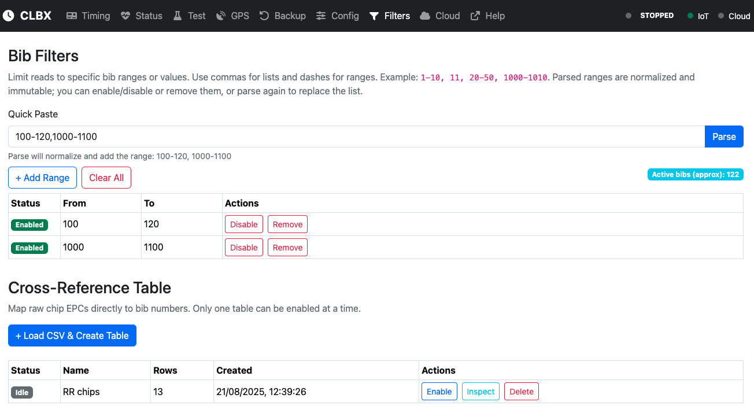Image resolution: width=754 pixels, height=413 pixels.
Task: Load CSV and create table
Action: (x=72, y=335)
